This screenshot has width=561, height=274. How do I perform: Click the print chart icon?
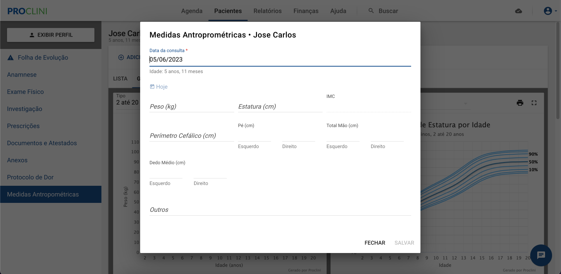pos(520,103)
